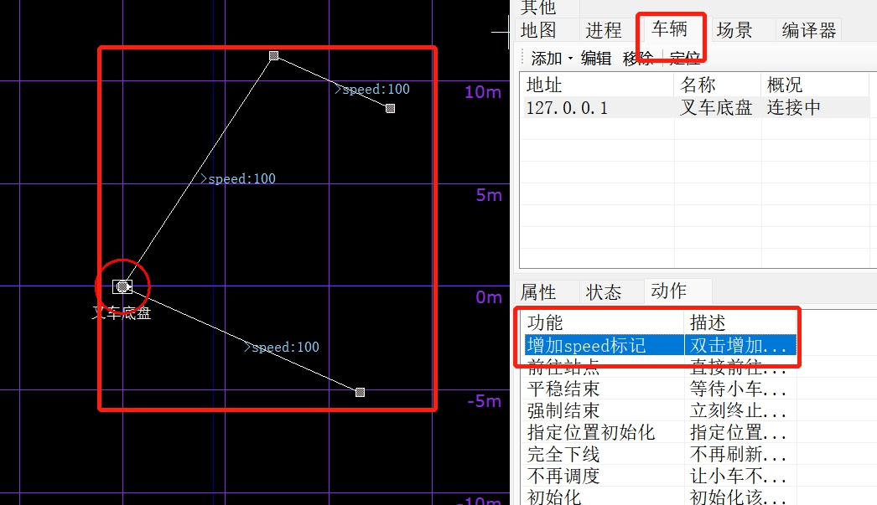The height and width of the screenshot is (505, 877).
Task: Select the 增加speed标记 action
Action: [x=586, y=345]
